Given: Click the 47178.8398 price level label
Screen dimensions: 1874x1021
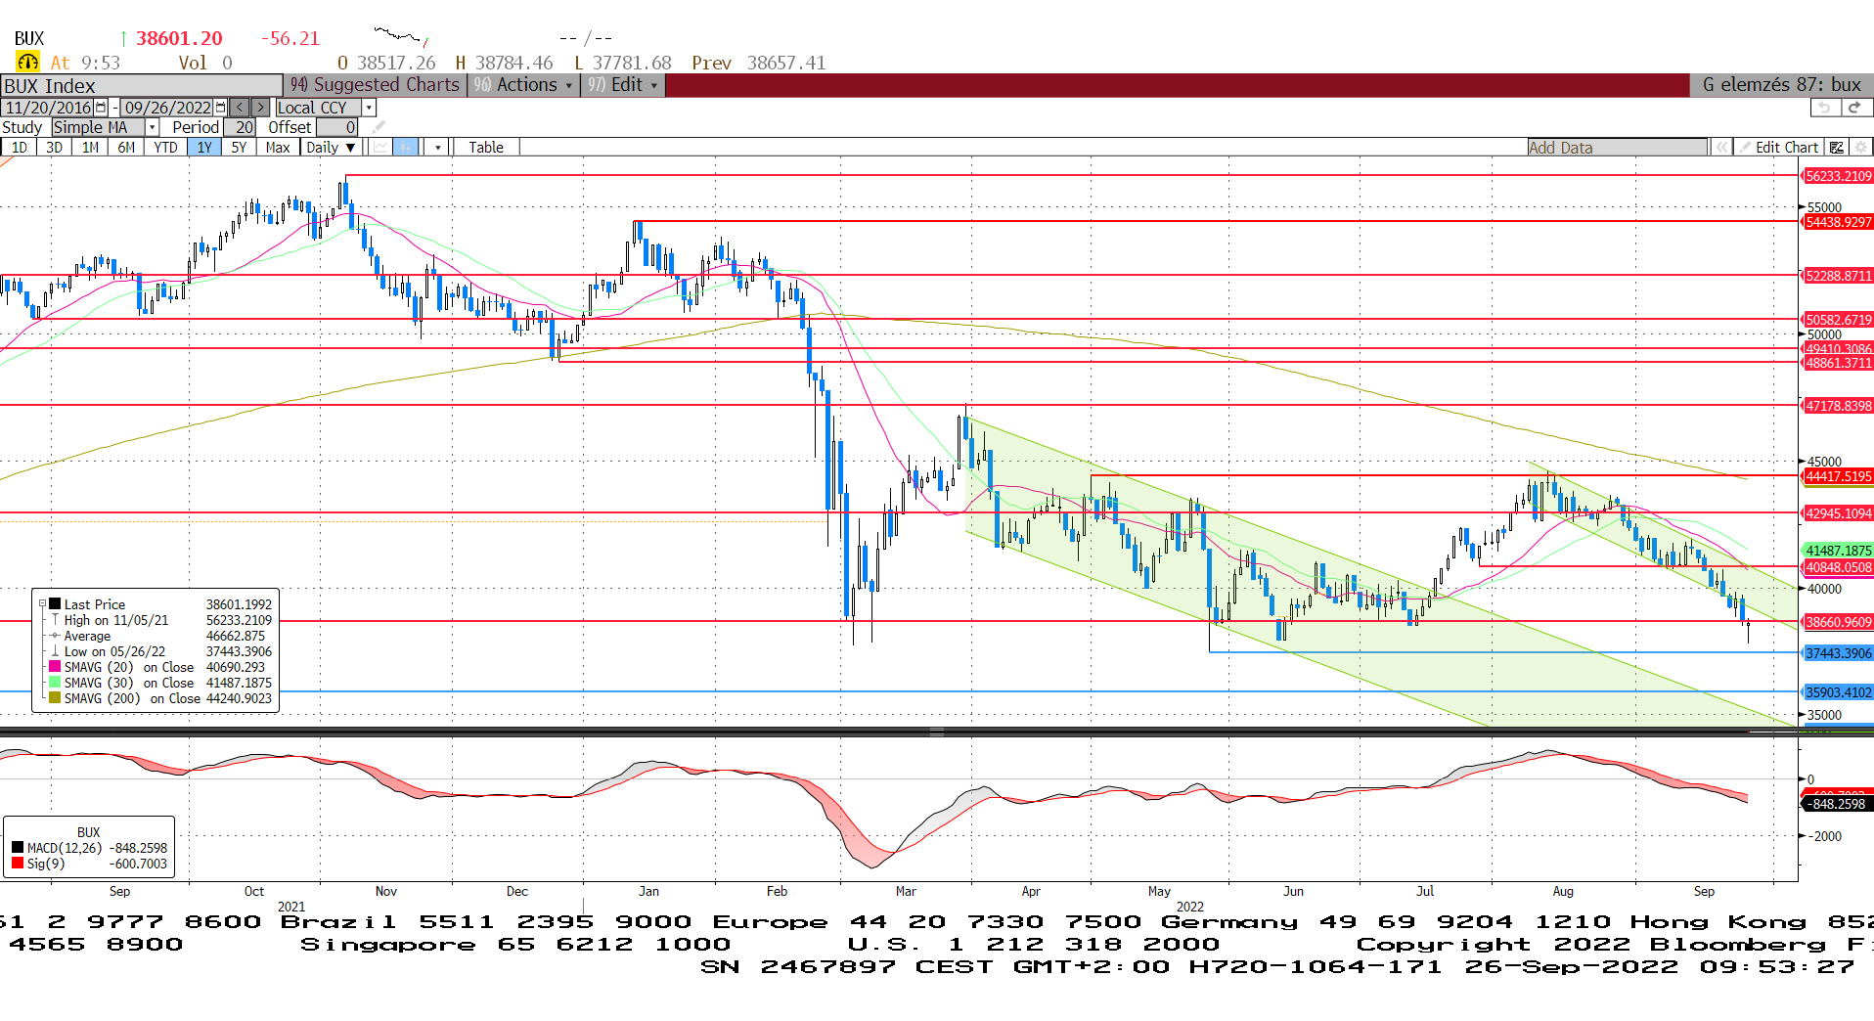Looking at the screenshot, I should [1838, 405].
